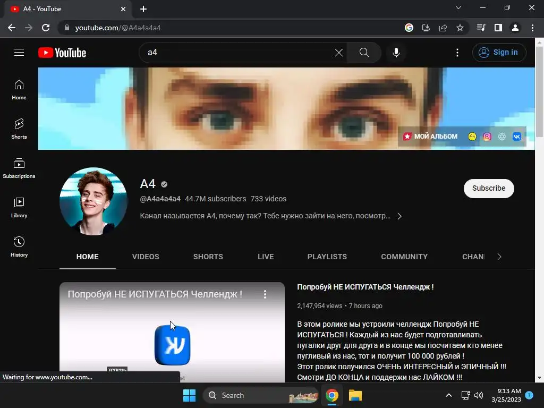Screen dimensions: 544x408
Task: Open Chrome media control icon
Action: pos(481,28)
